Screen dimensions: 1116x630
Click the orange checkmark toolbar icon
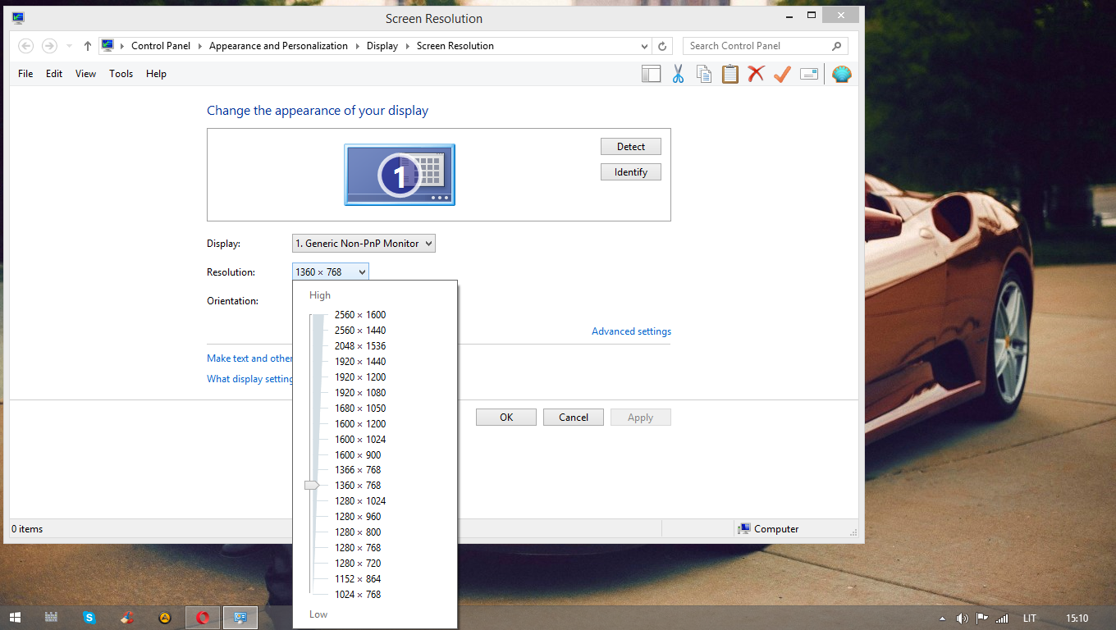pos(782,74)
